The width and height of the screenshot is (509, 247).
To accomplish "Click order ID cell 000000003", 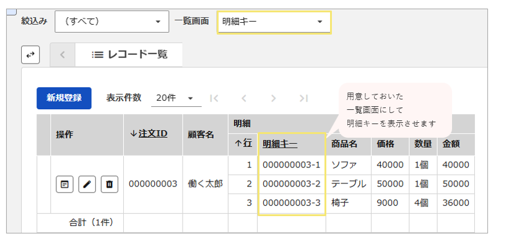I will [153, 184].
